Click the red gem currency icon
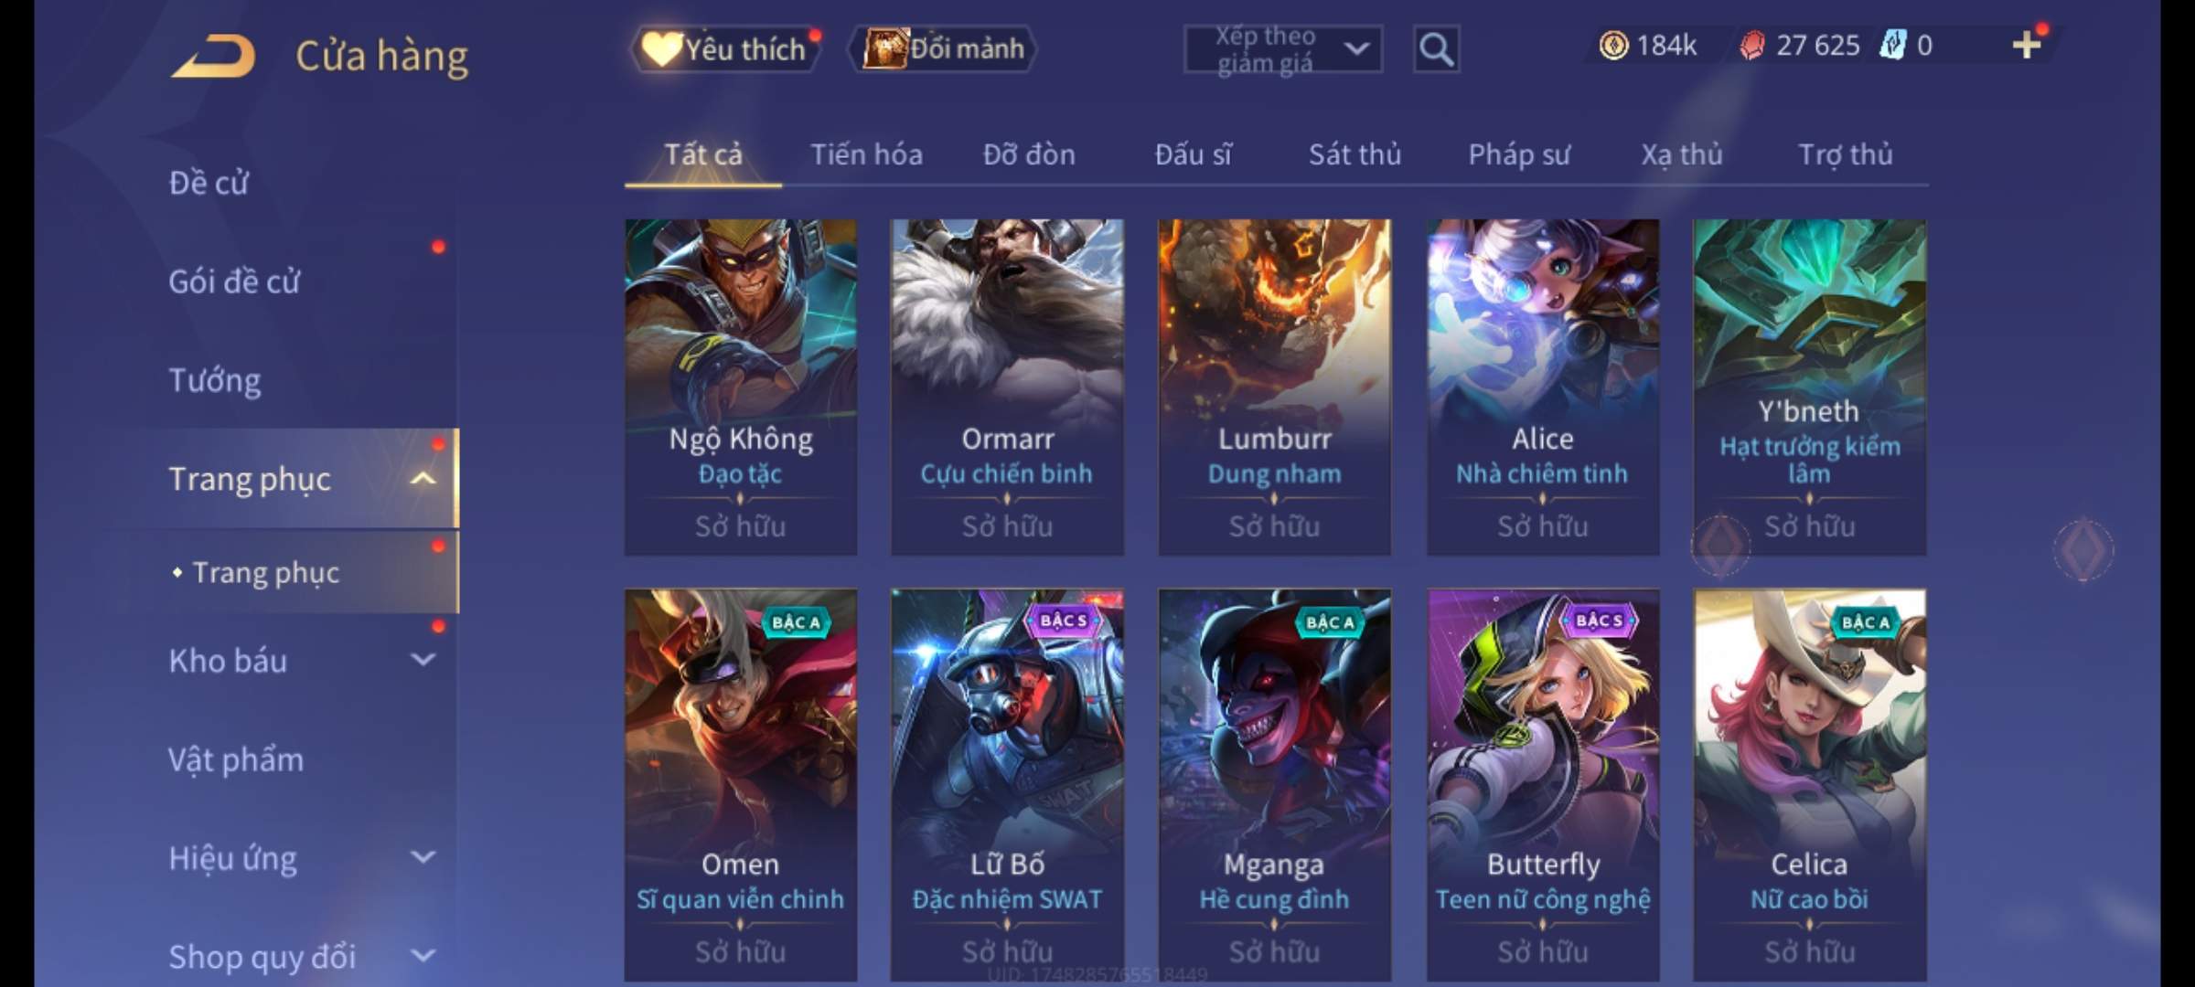The width and height of the screenshot is (2195, 987). (x=1751, y=45)
